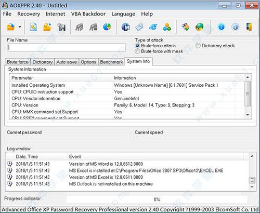Click the Open File folder toolbar icon
The image size is (260, 213).
[11, 27]
